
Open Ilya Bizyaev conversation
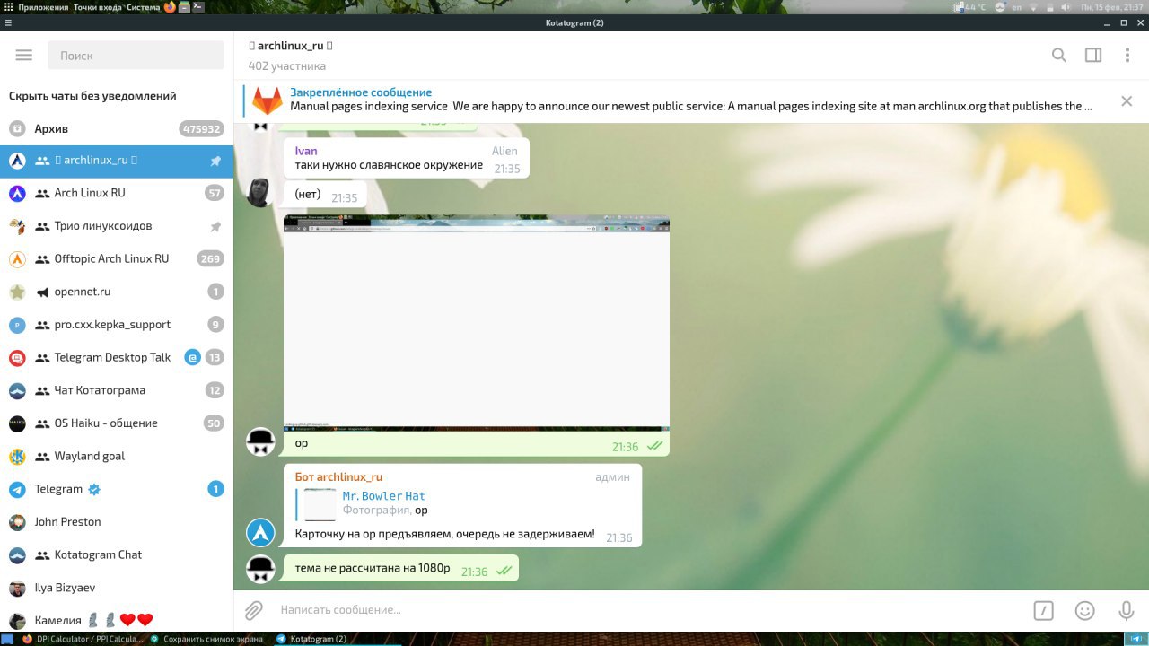pyautogui.click(x=117, y=588)
